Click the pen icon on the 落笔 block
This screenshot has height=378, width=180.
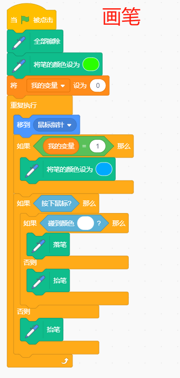tap(38, 245)
